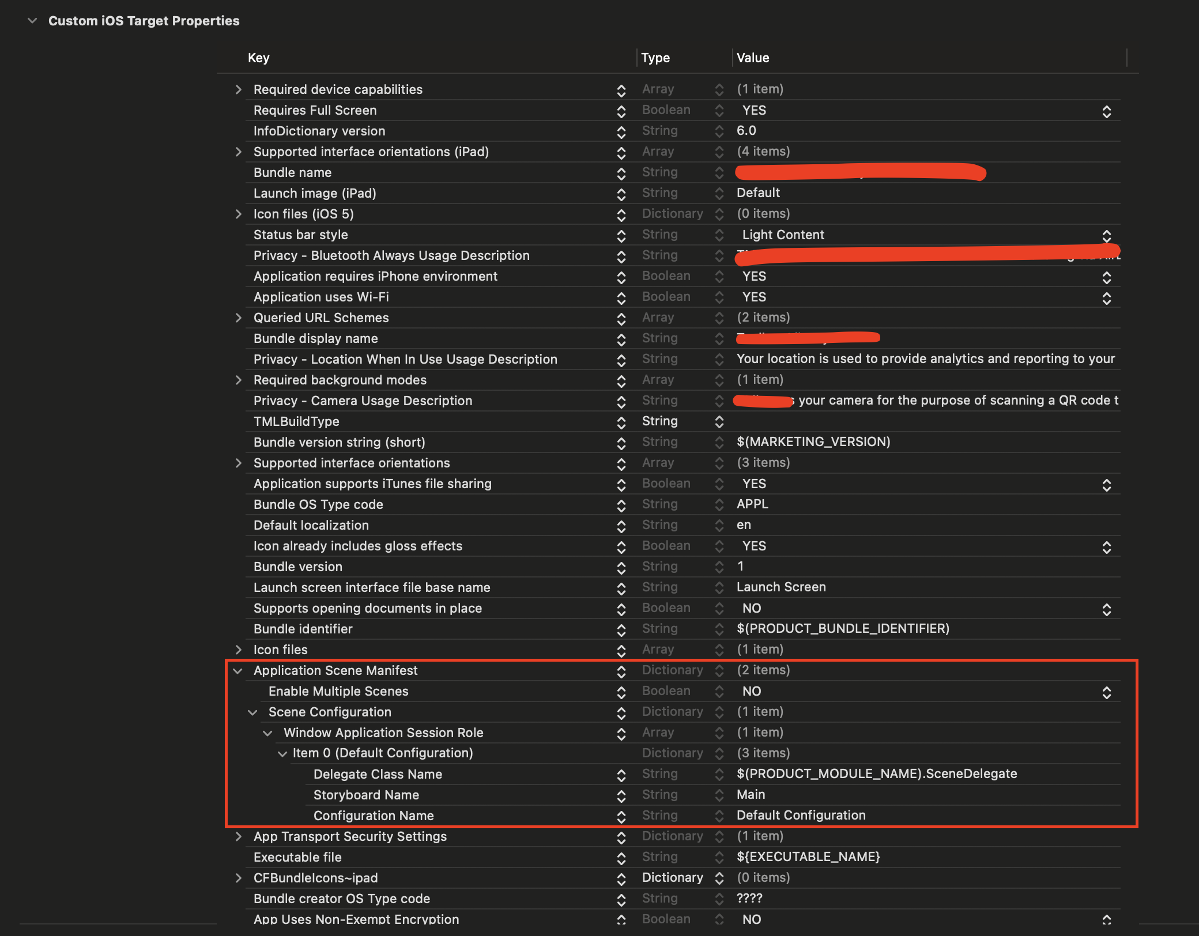Click the key stepper for Delegate Class Name
1199x936 pixels.
click(x=621, y=775)
